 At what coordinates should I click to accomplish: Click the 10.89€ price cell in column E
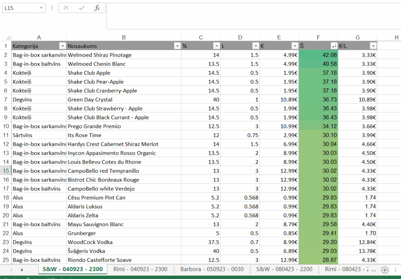(279, 100)
